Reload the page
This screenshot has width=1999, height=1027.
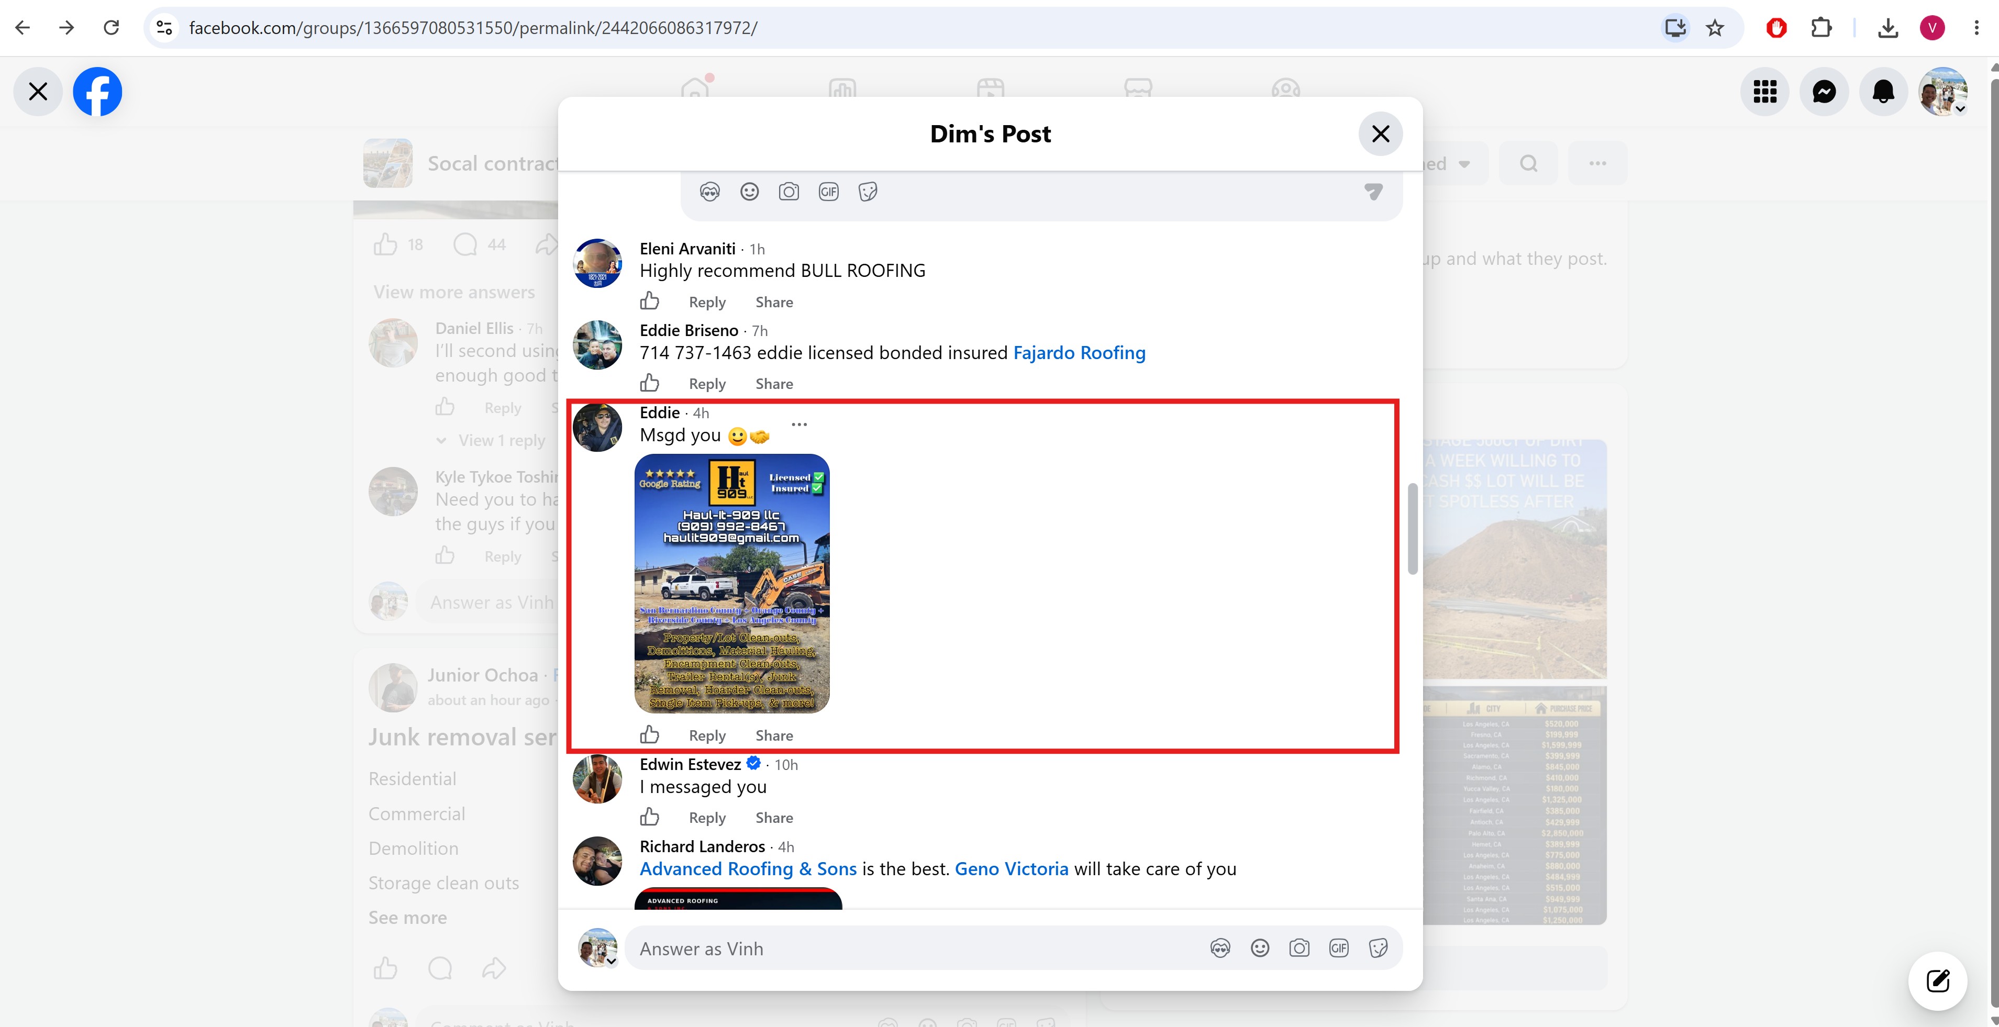click(112, 28)
